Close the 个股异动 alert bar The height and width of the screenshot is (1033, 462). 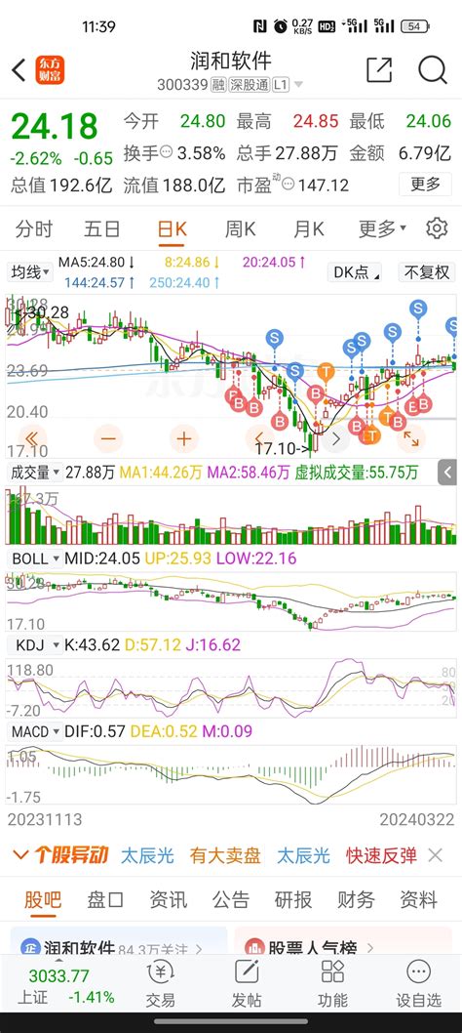pos(435,855)
